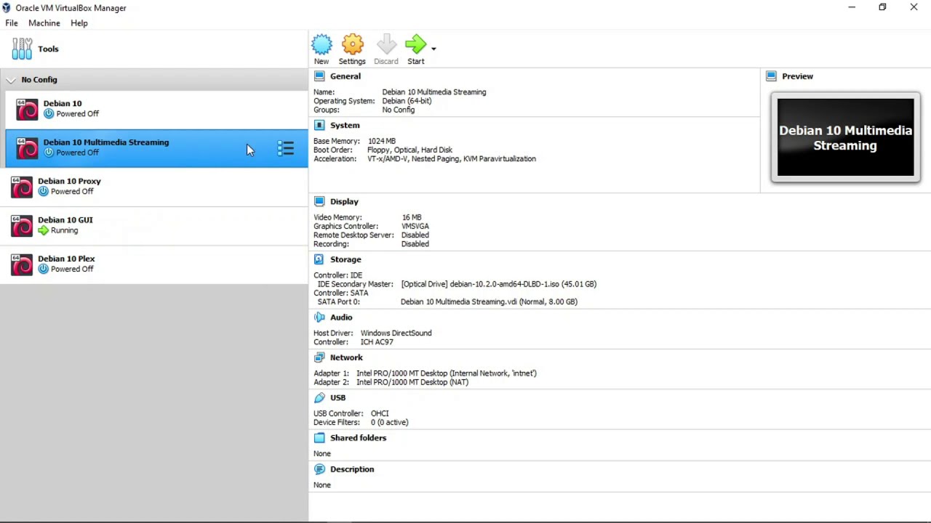Open the General settings header link
This screenshot has height=523, width=931.
(x=345, y=76)
